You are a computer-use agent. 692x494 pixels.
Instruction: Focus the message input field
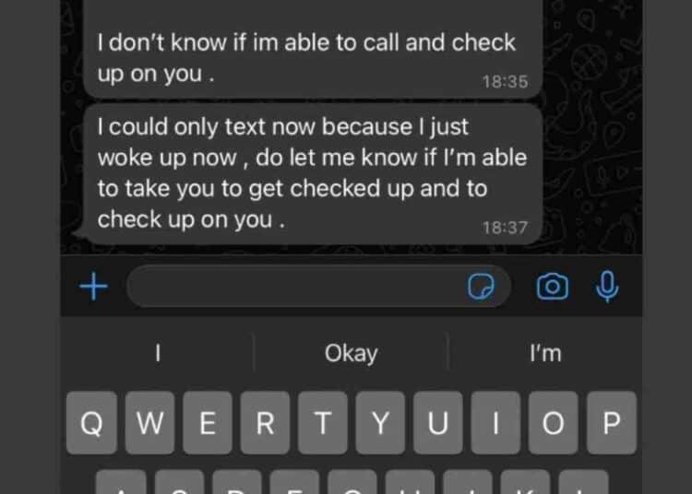318,287
